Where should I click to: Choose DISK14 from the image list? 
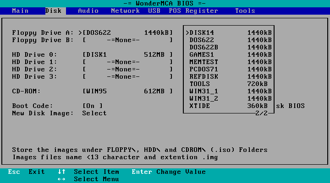coord(229,32)
